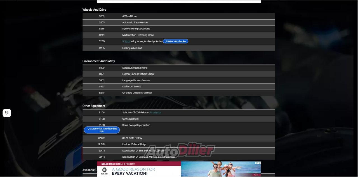Viewport: 358px width, 177px height.
Task: Click Leather "Dakota"/Beige text
Action: click(x=134, y=144)
